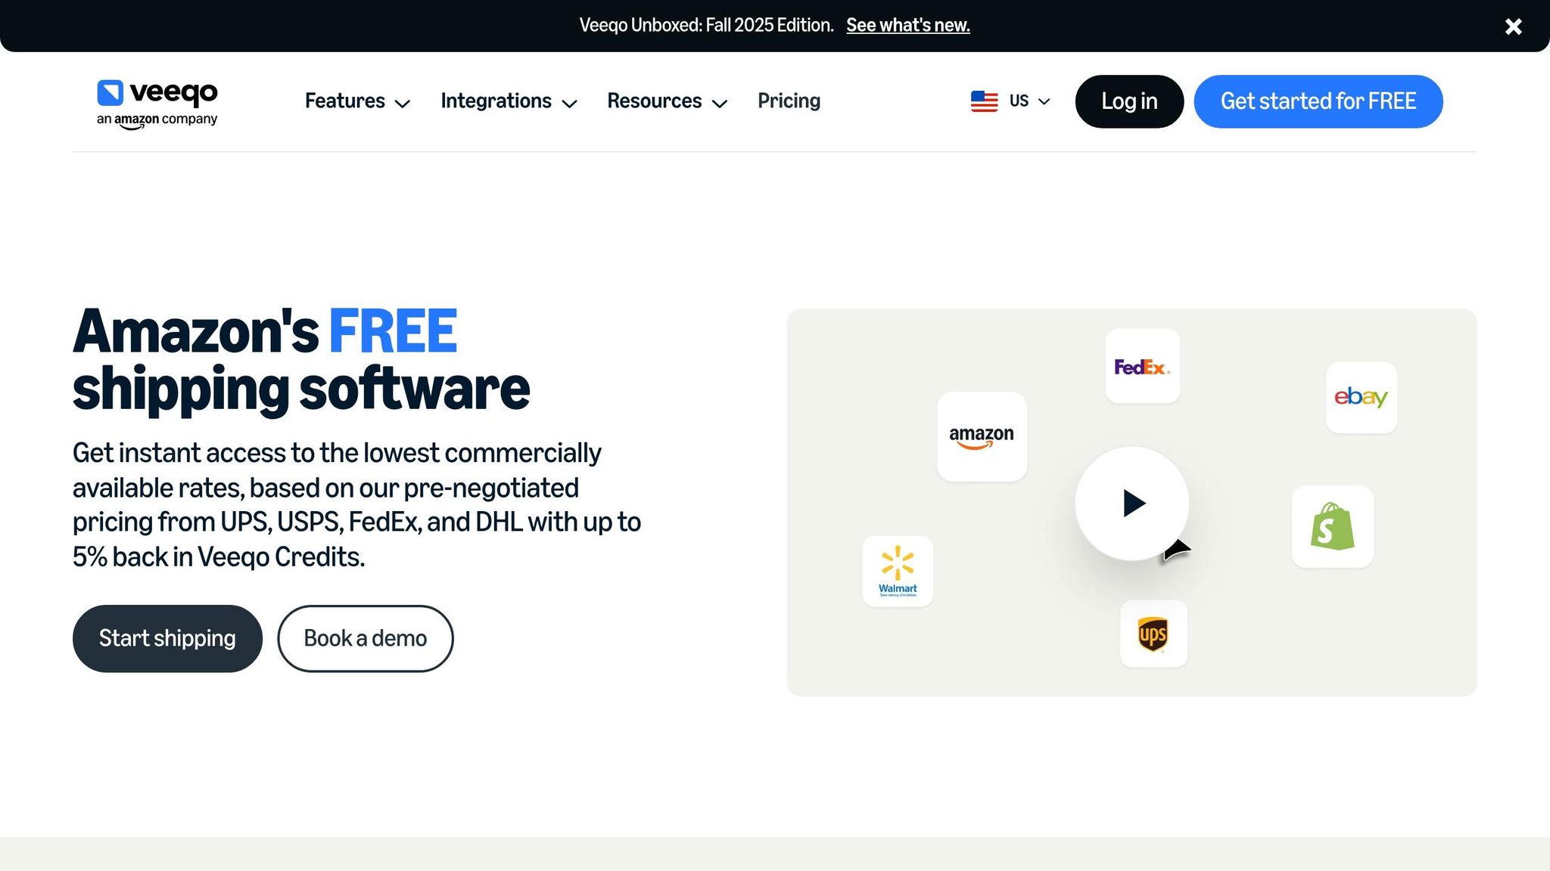Click the Amazon logo tile
The height and width of the screenshot is (871, 1550).
pyautogui.click(x=982, y=436)
